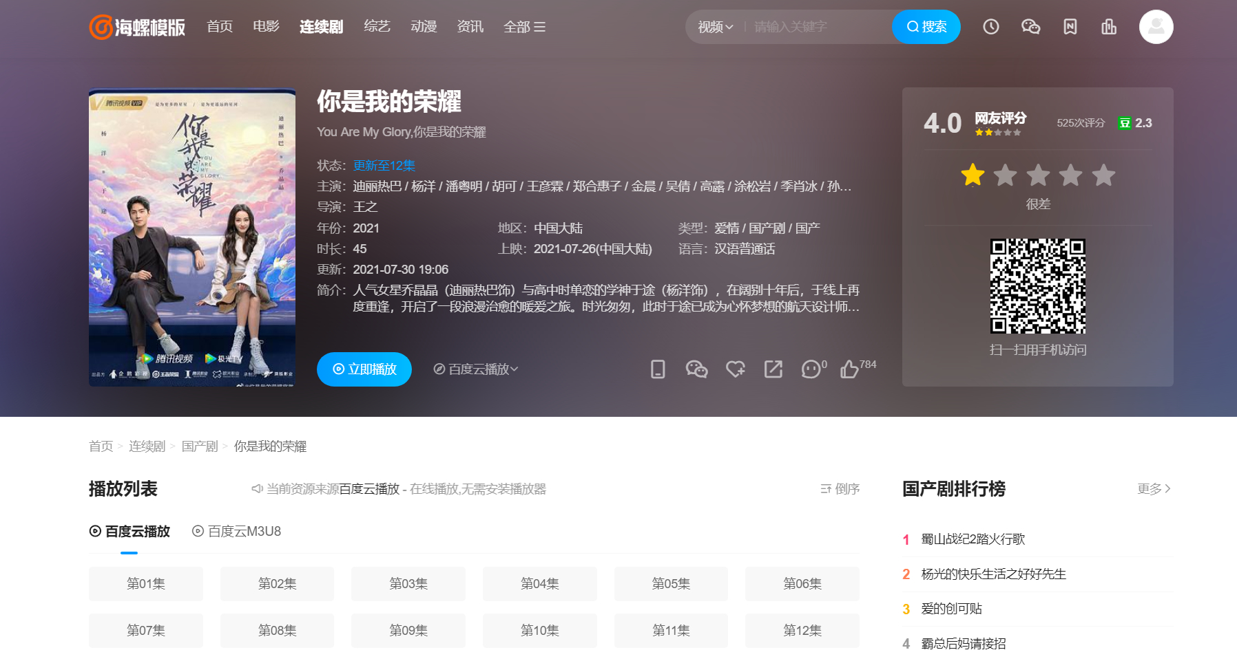Viewport: 1237px width, 650px height.
Task: Open 动漫 in navigation bar
Action: (424, 27)
